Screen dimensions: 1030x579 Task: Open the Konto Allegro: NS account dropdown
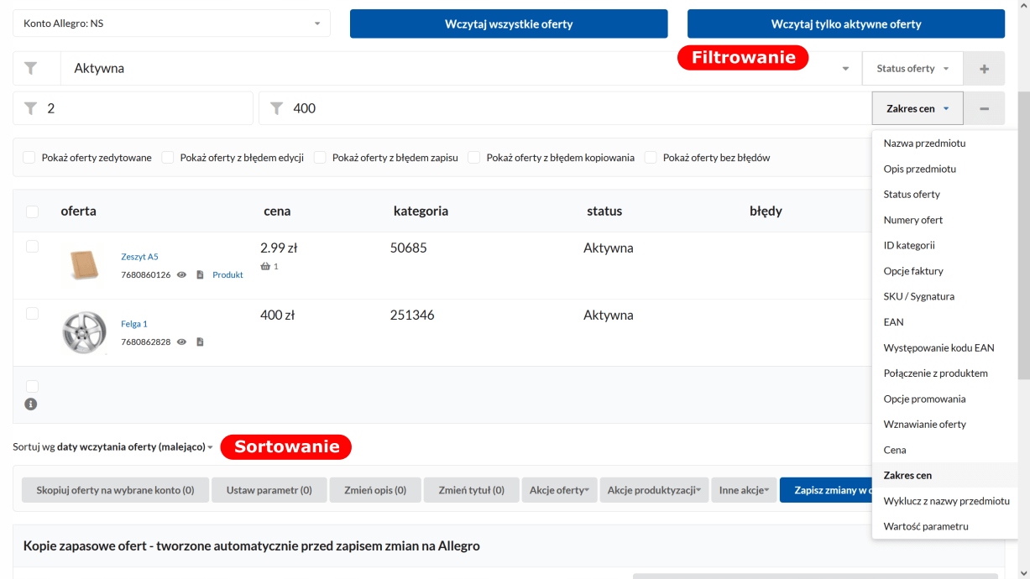[171, 23]
